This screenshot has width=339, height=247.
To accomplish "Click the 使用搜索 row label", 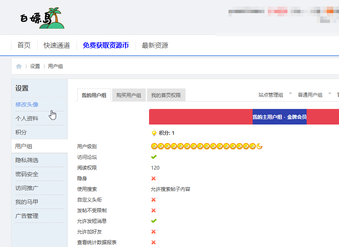I will pyautogui.click(x=87, y=189).
